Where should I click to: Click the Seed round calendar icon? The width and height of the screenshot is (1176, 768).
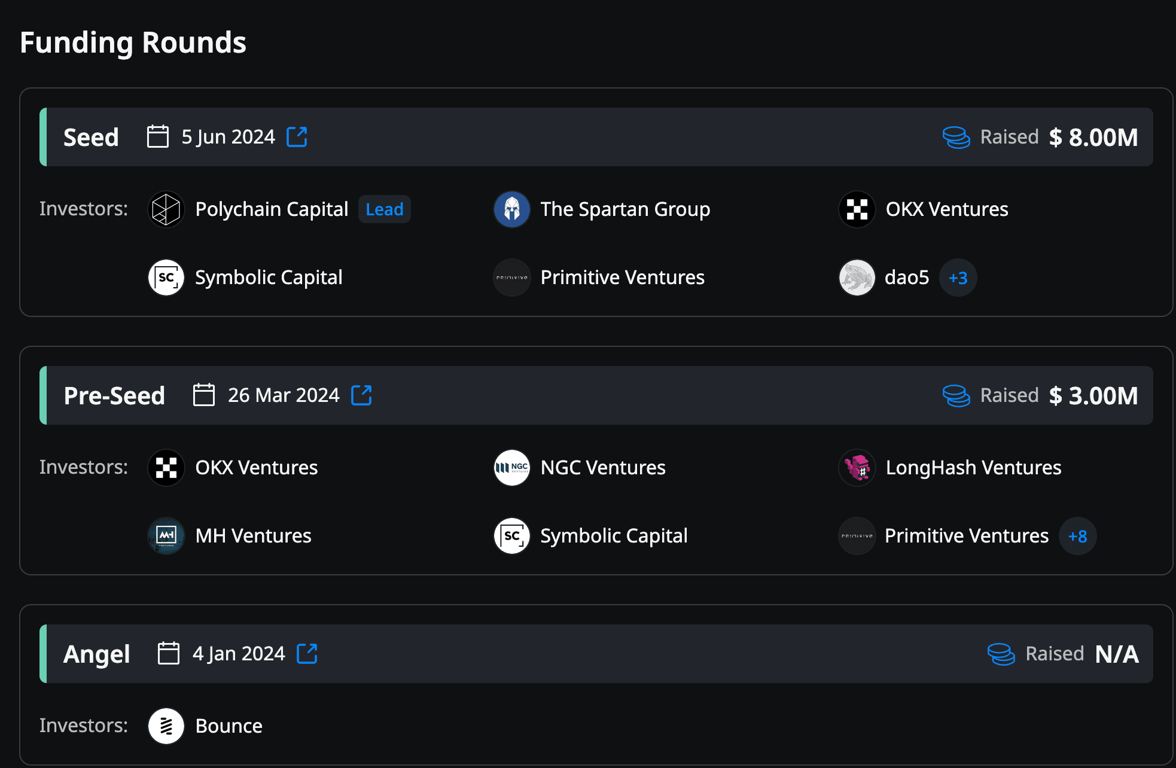tap(158, 136)
